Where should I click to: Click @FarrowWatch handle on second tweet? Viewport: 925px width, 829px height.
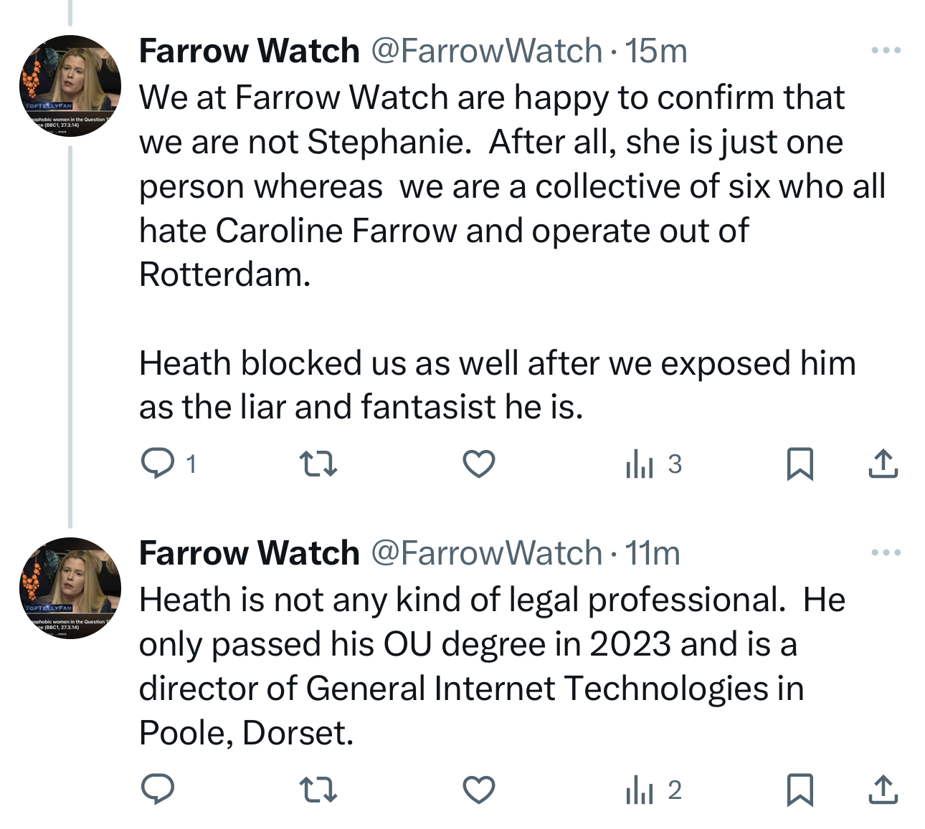tap(486, 553)
